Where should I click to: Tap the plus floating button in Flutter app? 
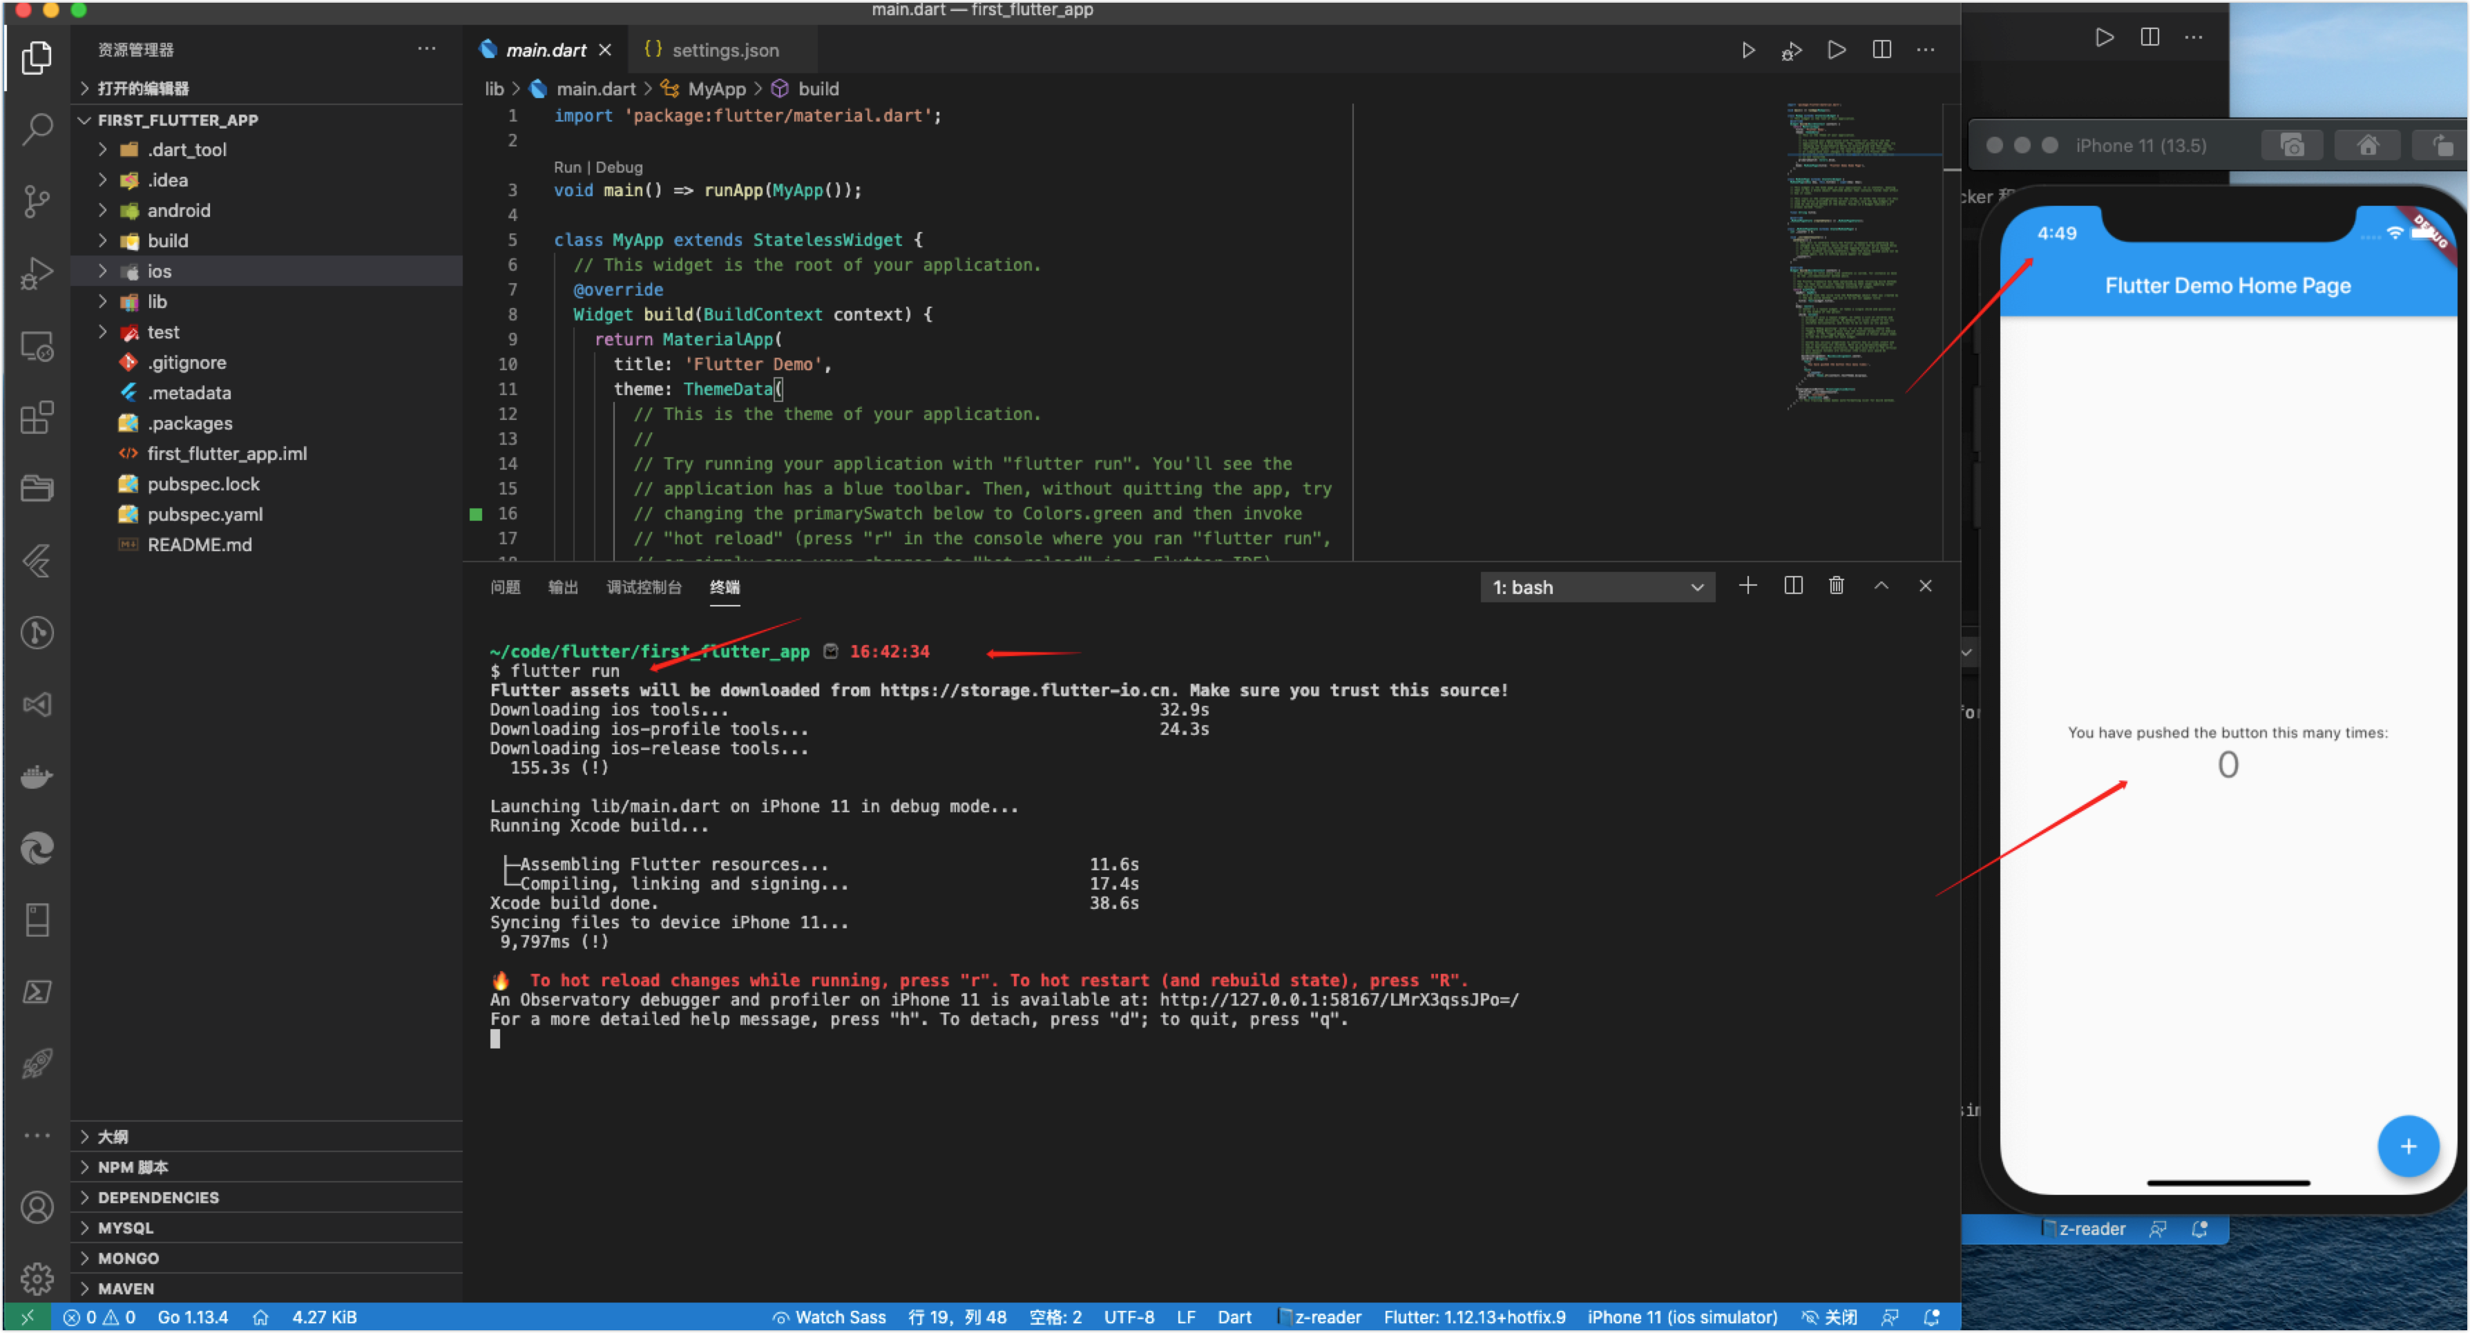[x=2408, y=1146]
